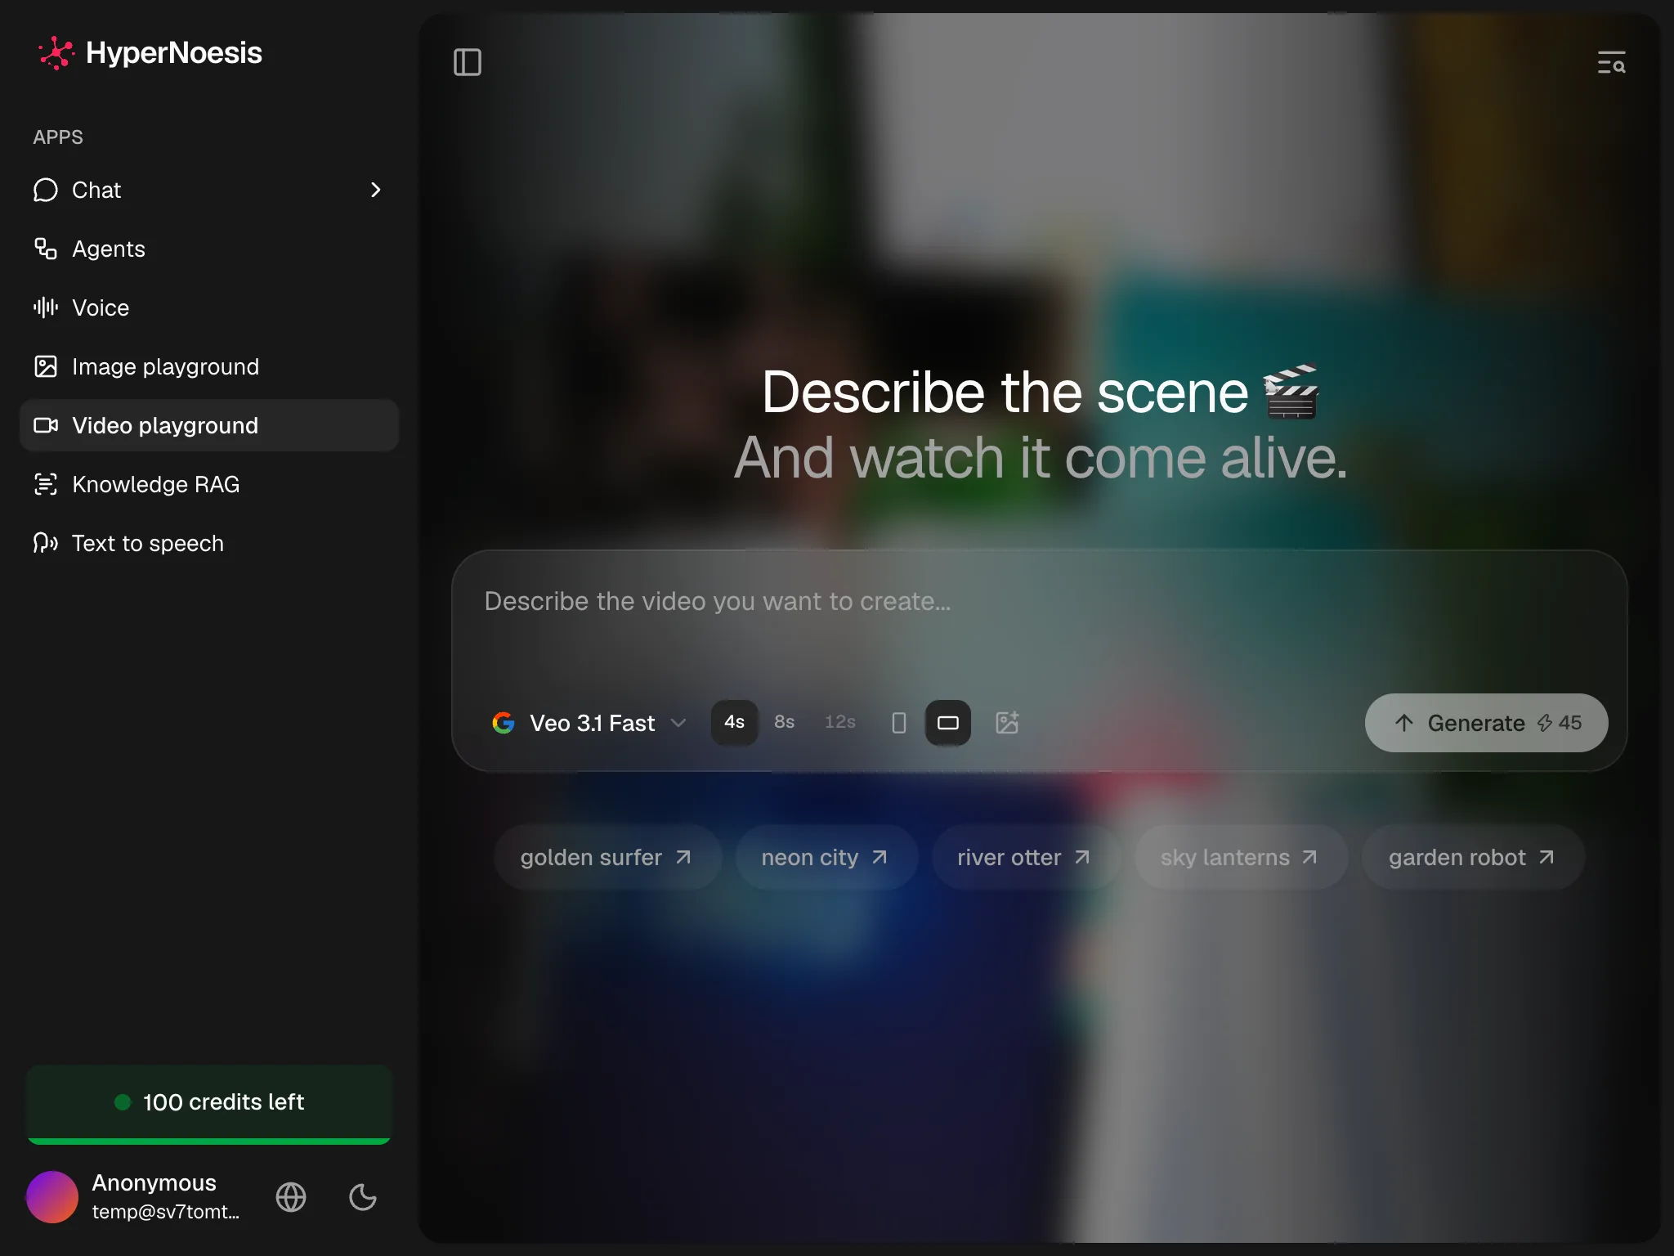This screenshot has height=1256, width=1674.
Task: Open the Voice app
Action: [x=209, y=307]
